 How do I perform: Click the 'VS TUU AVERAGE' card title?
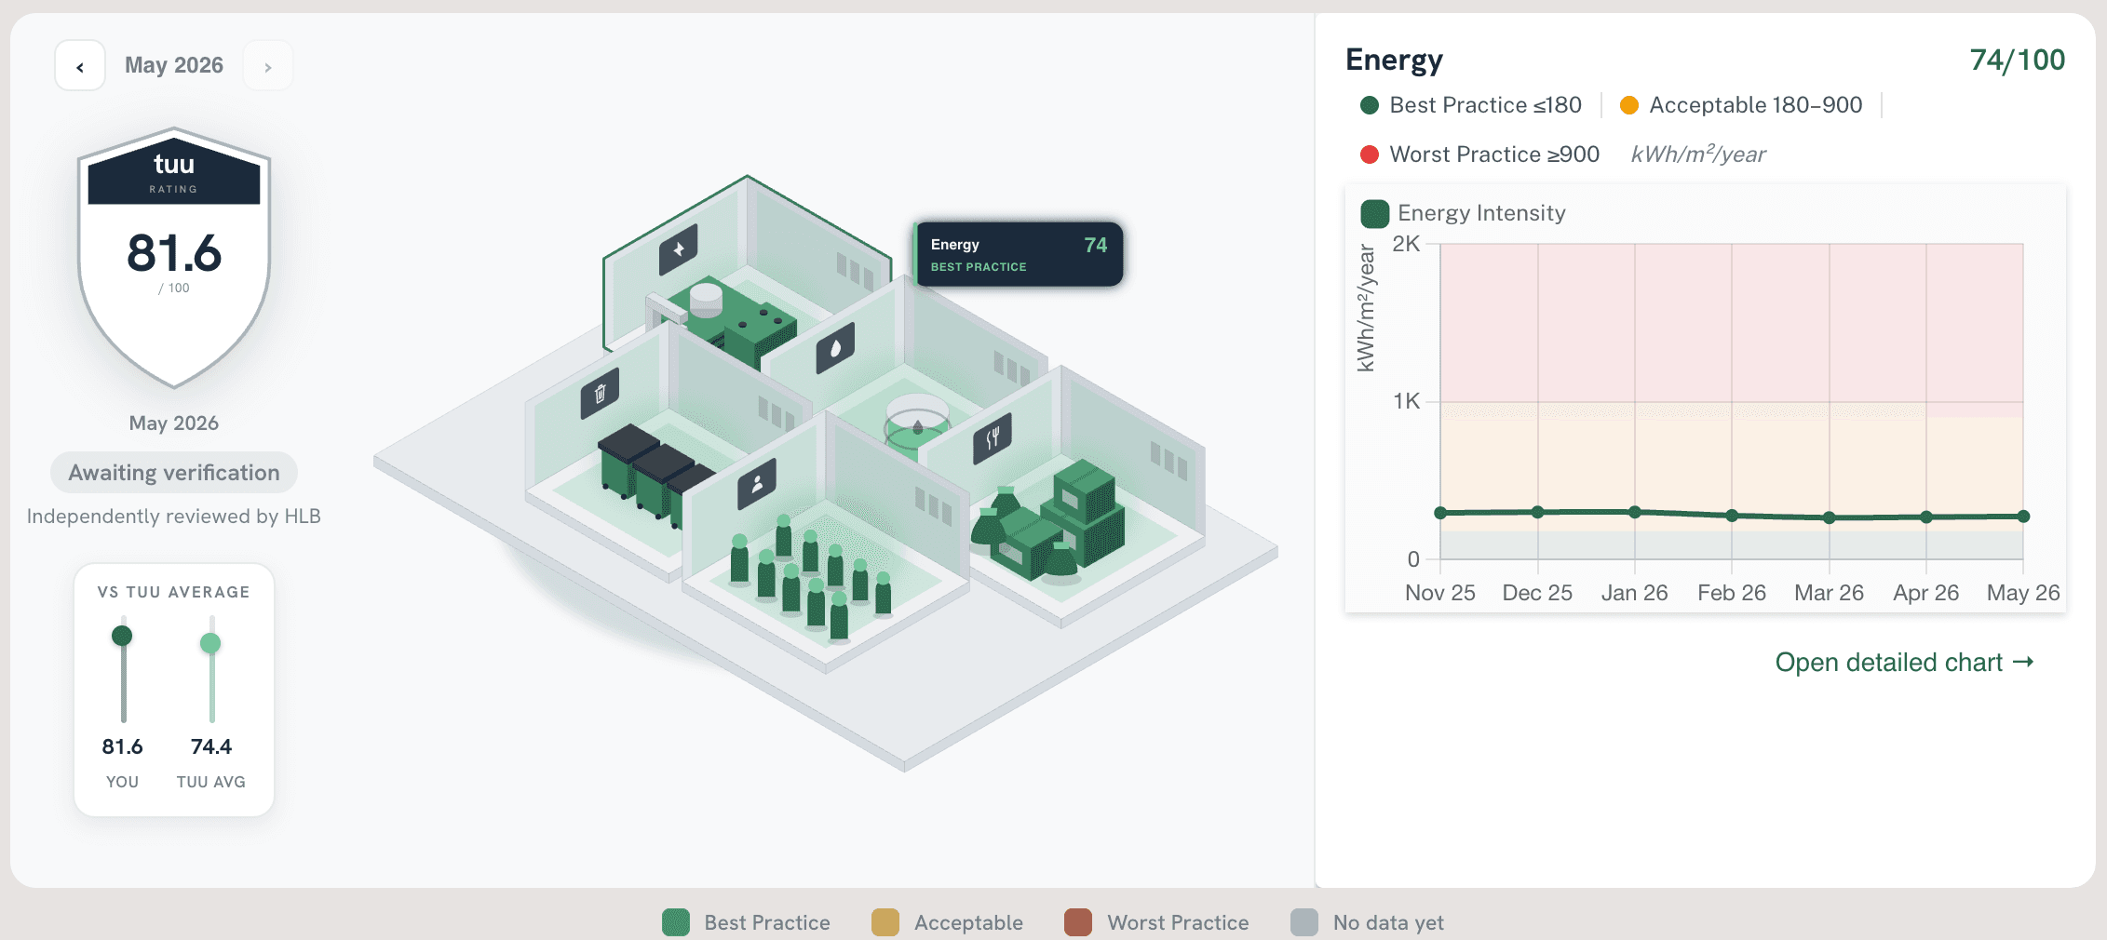click(x=174, y=592)
